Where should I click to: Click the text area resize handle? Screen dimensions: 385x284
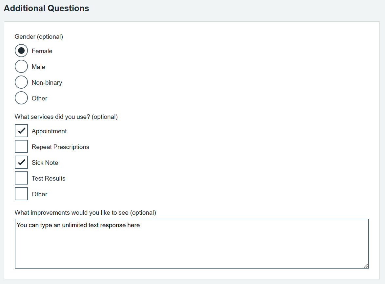366,265
